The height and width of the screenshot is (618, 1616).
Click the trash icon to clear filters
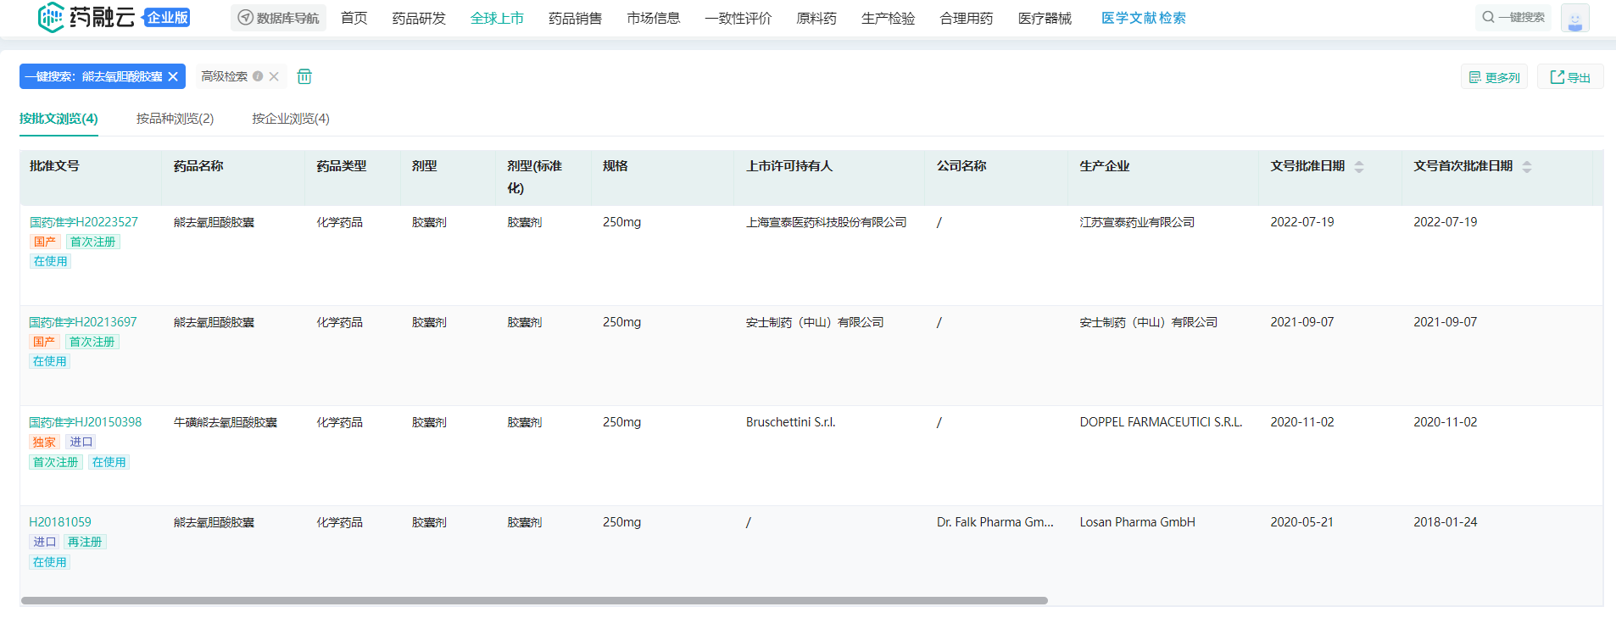coord(304,76)
